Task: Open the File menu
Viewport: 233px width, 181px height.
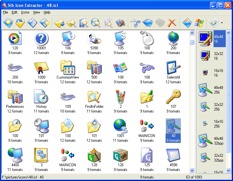Action: 5,12
